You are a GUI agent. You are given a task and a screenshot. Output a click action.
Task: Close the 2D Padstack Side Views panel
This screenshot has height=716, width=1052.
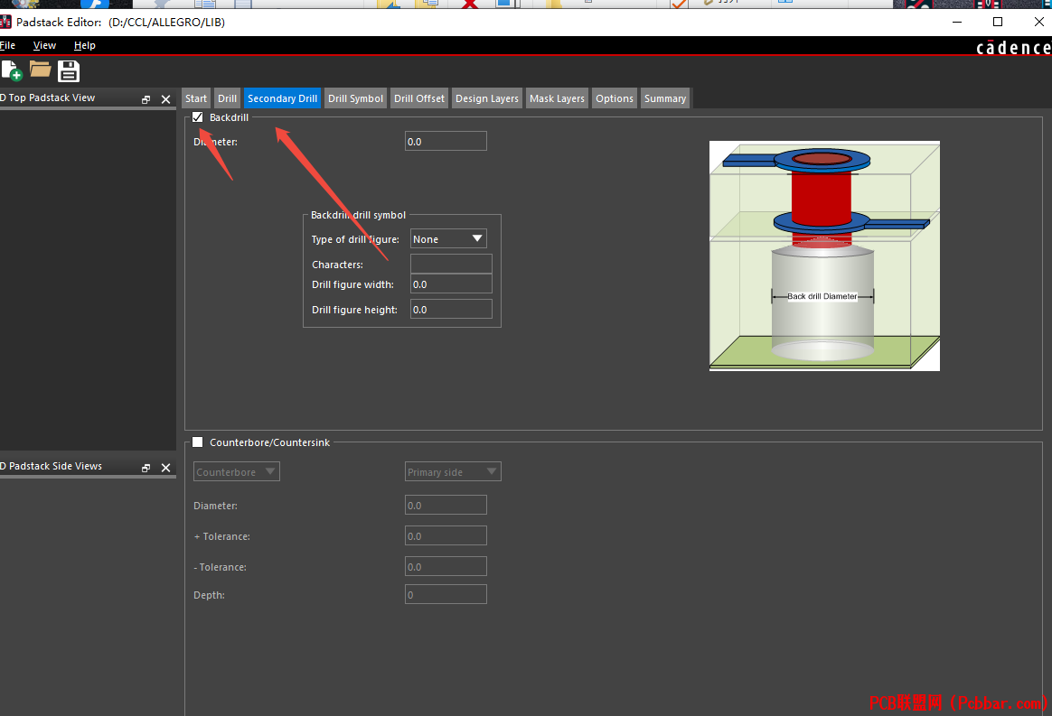[165, 468]
